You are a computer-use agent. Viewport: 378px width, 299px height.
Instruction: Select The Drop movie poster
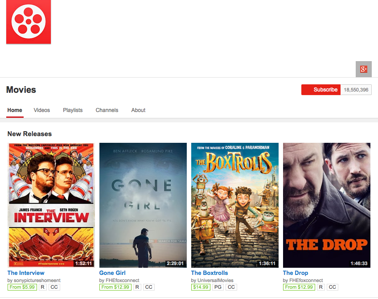pos(327,205)
